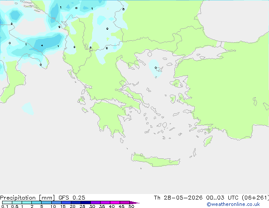Image resolution: width=269 pixels, height=208 pixels.
Task: Pick the 5–10 mm legend swatch
Action: 46,202
